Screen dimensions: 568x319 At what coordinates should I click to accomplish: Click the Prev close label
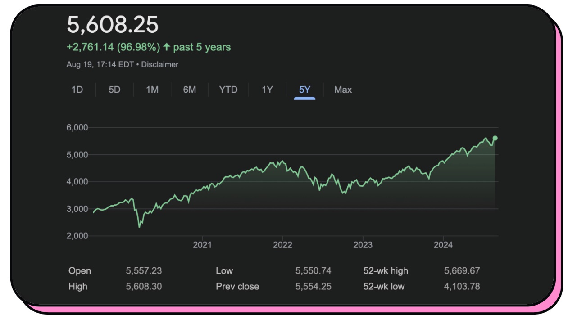click(x=237, y=286)
